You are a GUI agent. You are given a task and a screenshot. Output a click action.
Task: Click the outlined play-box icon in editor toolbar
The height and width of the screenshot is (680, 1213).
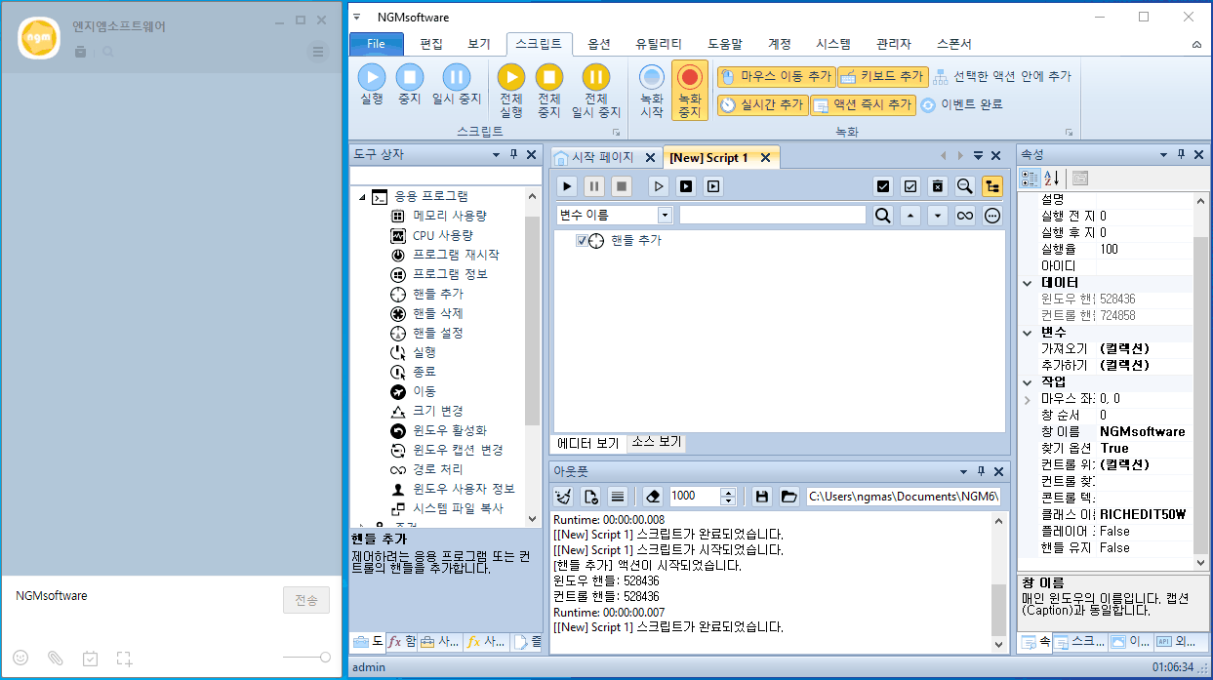(x=713, y=185)
